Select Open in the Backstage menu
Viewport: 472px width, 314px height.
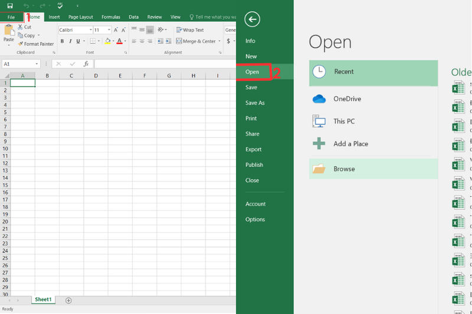click(x=252, y=72)
